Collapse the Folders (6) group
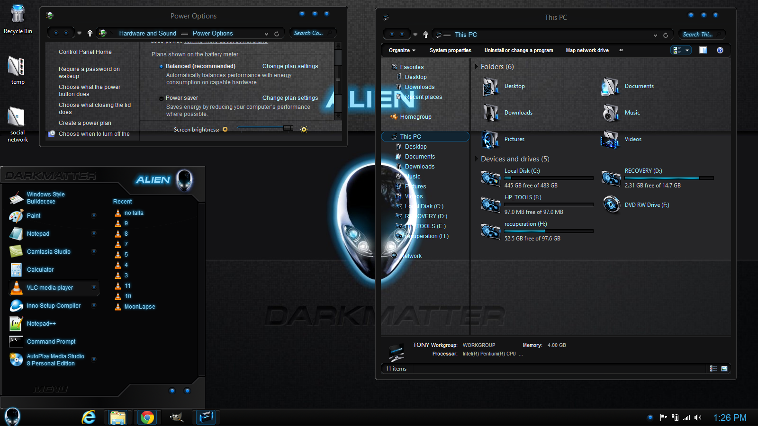Viewport: 758px width, 426px height. coord(477,67)
